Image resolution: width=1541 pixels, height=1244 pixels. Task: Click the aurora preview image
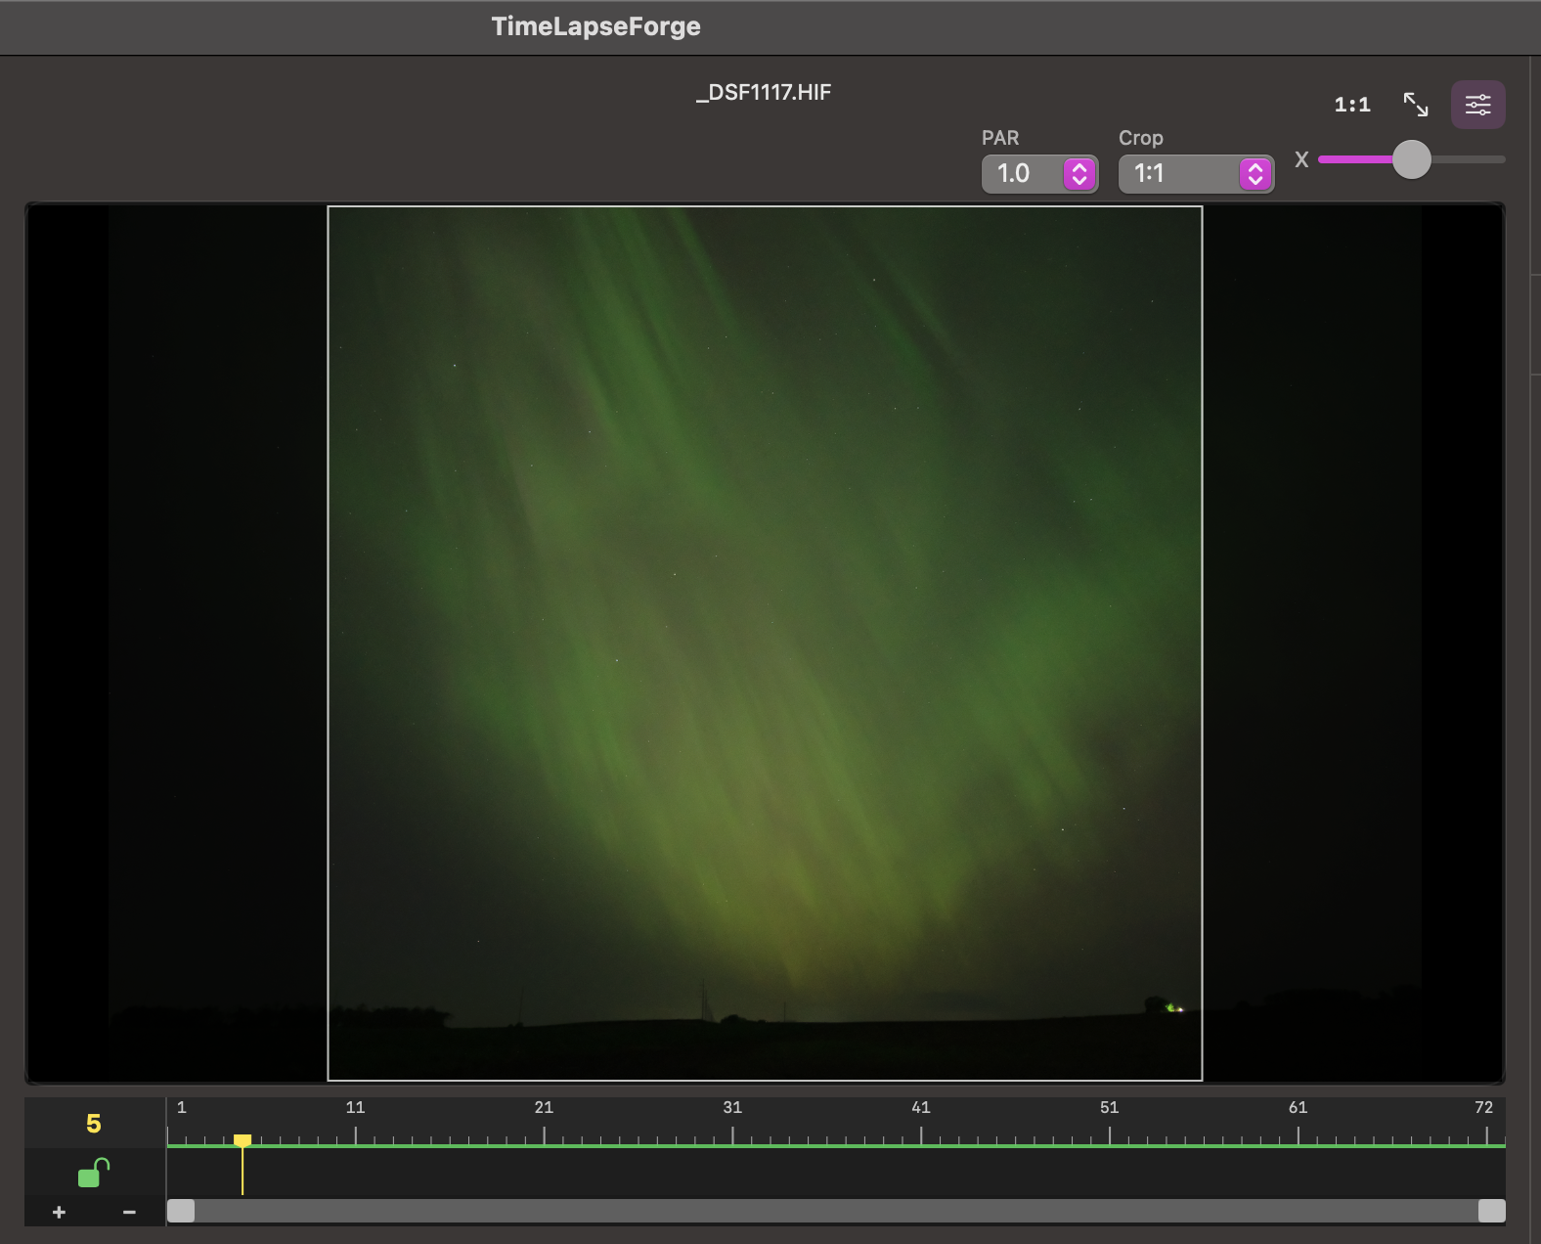765,643
